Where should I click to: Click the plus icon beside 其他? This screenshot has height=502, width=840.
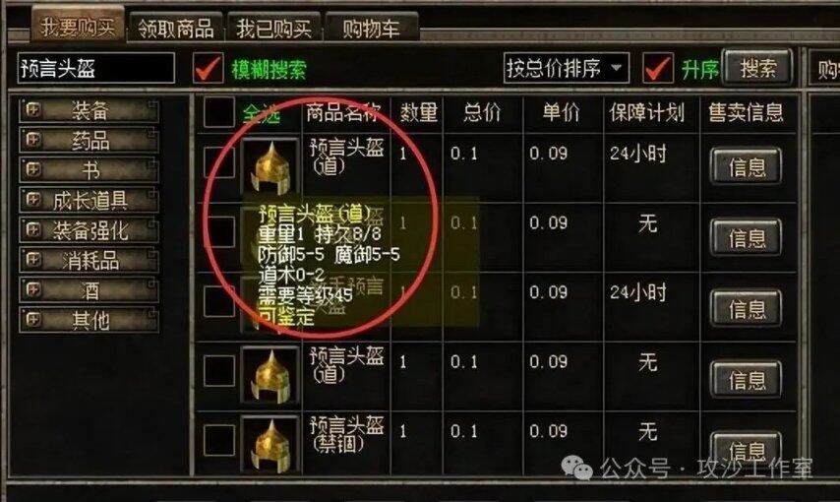(32, 320)
